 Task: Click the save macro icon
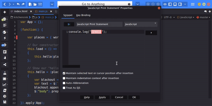158,4
